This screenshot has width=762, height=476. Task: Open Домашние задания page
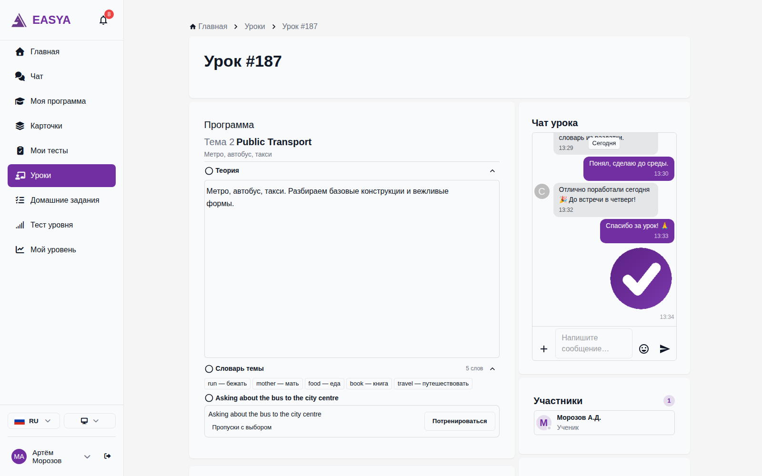click(61, 200)
